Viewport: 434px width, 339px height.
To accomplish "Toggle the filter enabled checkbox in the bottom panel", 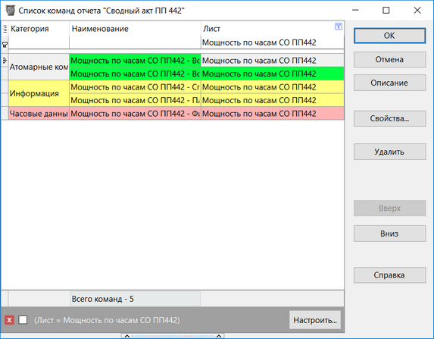I will pyautogui.click(x=23, y=320).
